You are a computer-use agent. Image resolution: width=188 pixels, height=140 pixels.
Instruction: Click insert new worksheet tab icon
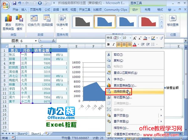coord(47,133)
